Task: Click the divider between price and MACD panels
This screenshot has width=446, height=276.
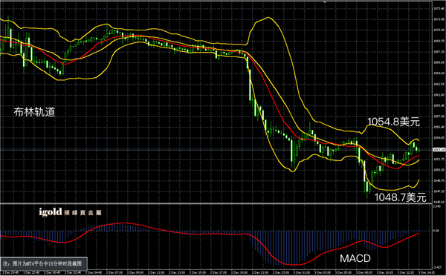Action: [x=216, y=203]
